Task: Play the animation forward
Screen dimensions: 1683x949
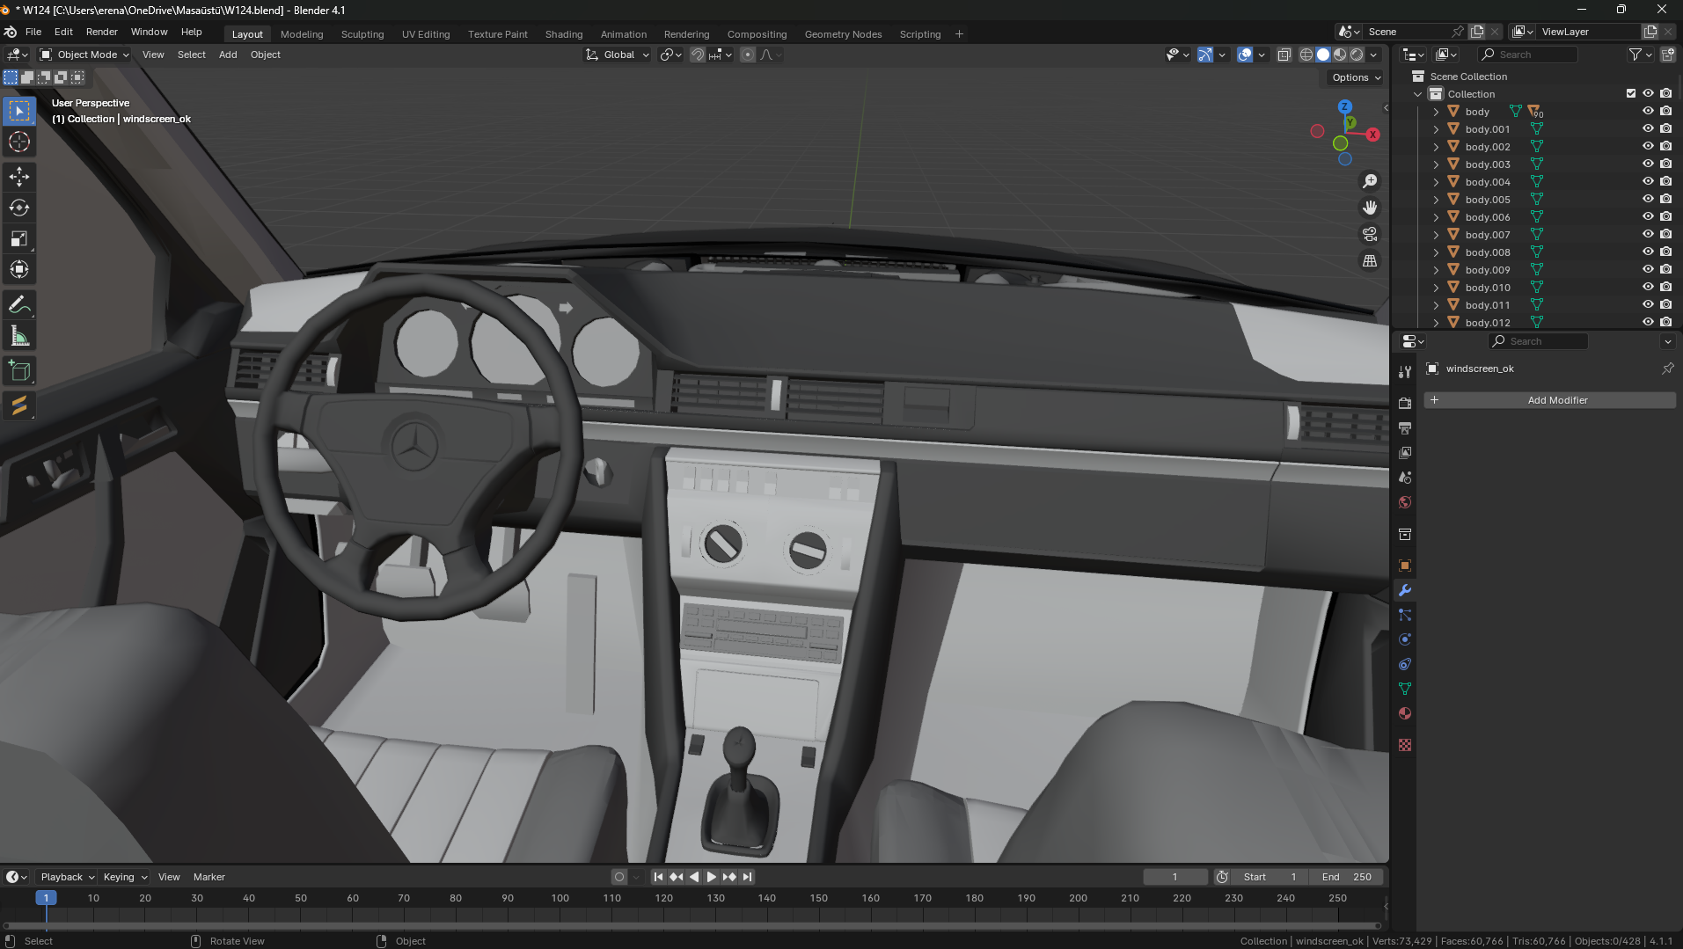Action: (712, 877)
